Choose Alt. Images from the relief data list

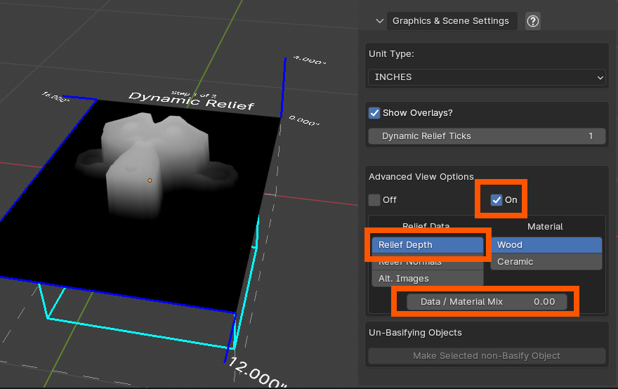427,279
